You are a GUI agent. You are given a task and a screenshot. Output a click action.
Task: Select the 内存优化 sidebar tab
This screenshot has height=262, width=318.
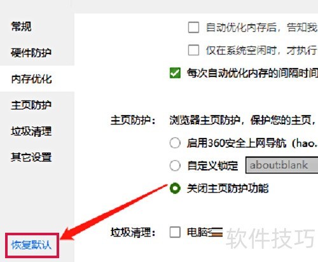[x=31, y=79]
